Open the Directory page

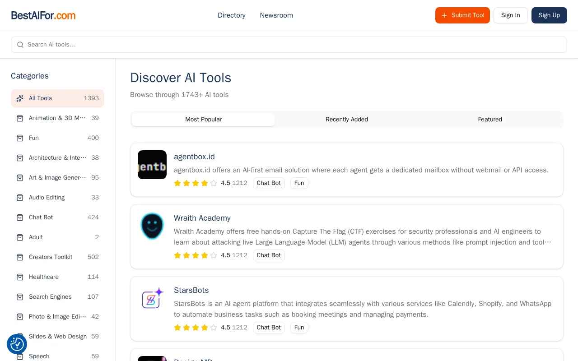pos(232,15)
